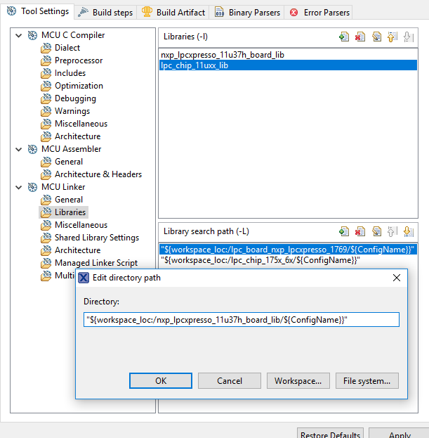Add a new library entry icon
The image size is (429, 438).
tap(344, 37)
